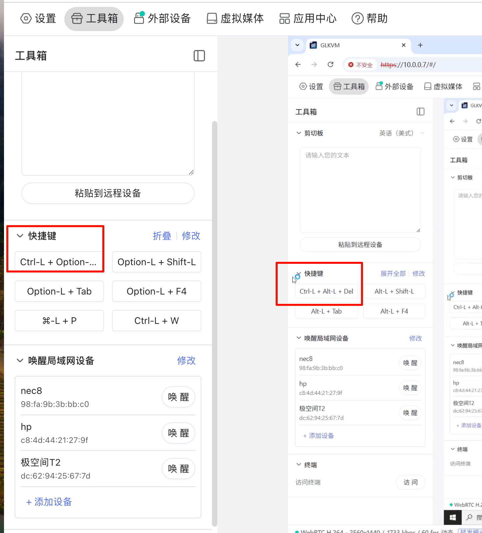
Task: Toggle the 工具箱 sidebar panel layout icon
Action: tap(199, 56)
